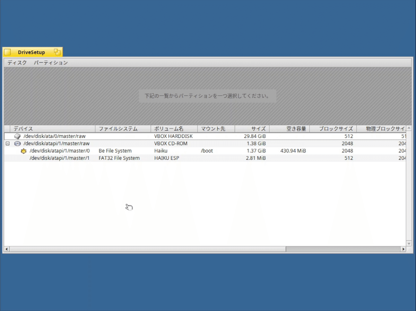Sort by the ボリューム名 column header
416x311 pixels.
click(x=174, y=129)
